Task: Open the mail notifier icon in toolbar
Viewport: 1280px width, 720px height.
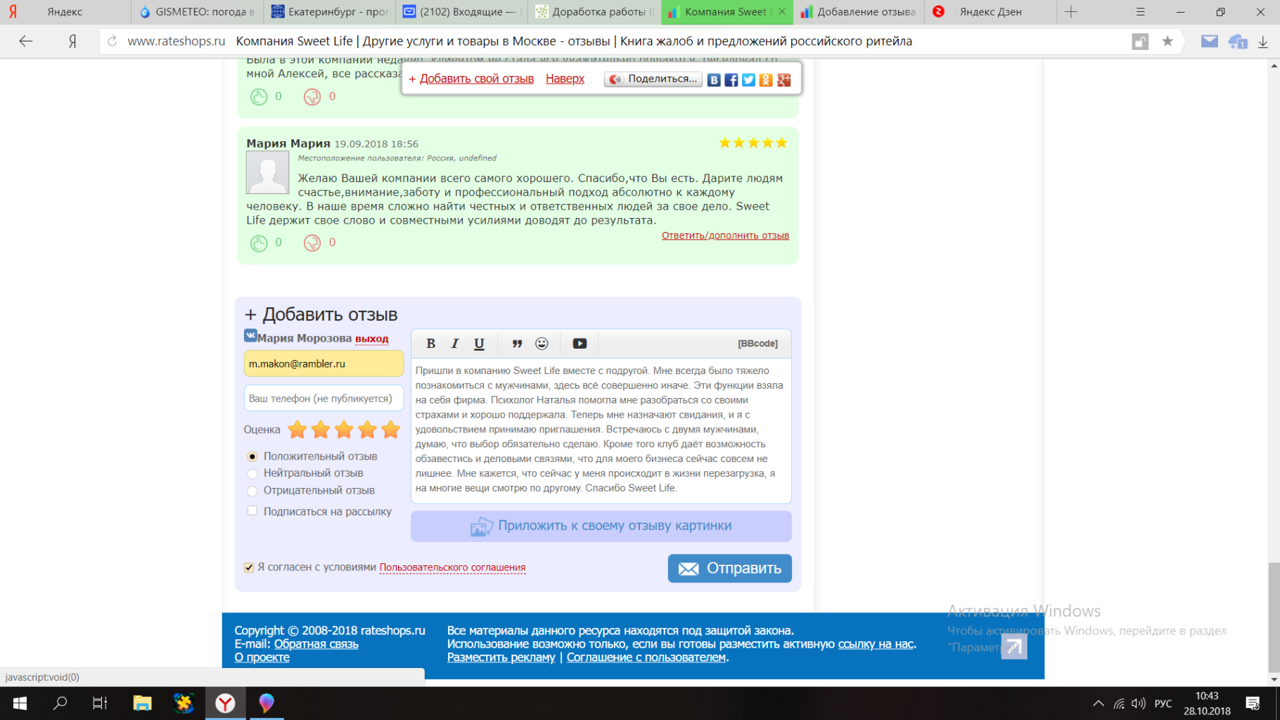Action: 1209,41
